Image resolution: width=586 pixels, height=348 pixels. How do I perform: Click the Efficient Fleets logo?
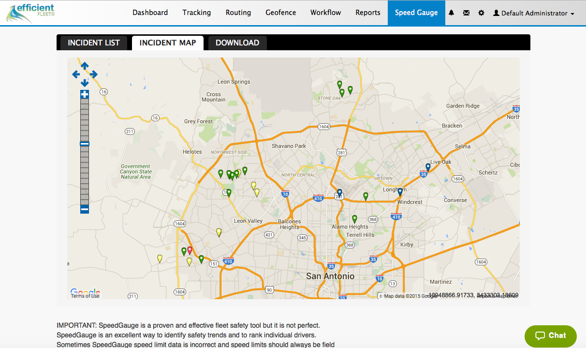click(30, 13)
